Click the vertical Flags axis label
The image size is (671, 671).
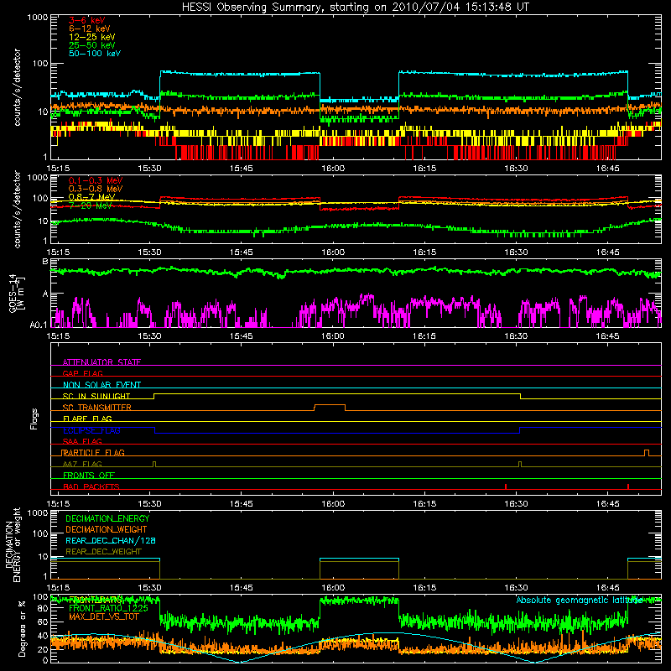click(x=34, y=419)
